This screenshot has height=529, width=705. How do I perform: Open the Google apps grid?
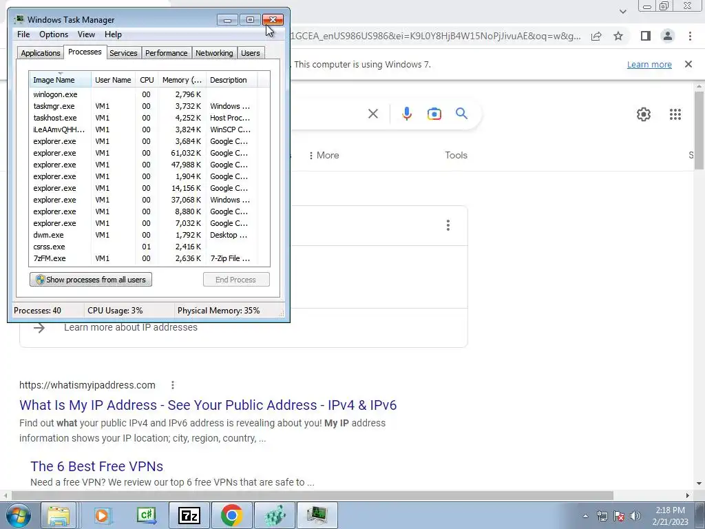coord(675,114)
